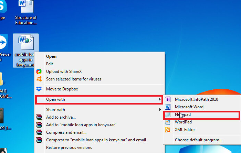Select Upload with ShareX entry
The image size is (241, 153).
[64, 72]
